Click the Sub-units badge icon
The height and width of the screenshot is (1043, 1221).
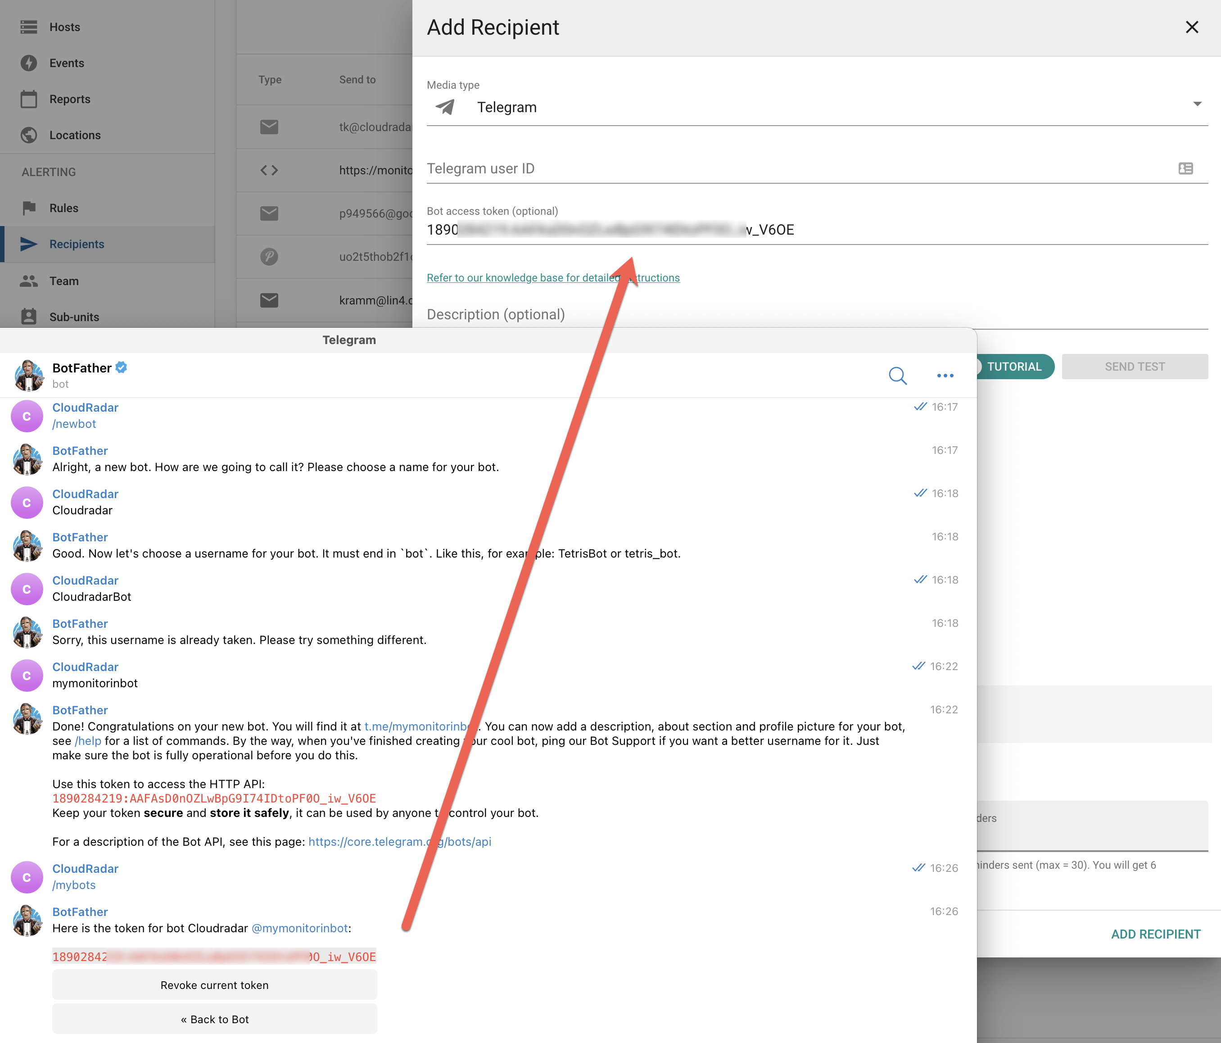[x=28, y=317]
